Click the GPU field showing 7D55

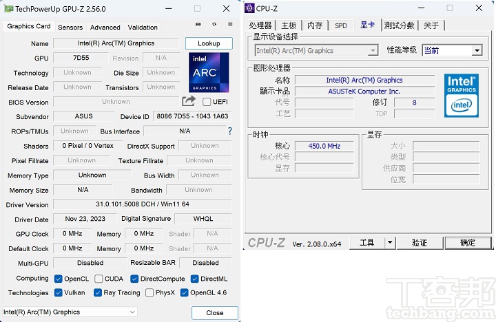pos(81,58)
